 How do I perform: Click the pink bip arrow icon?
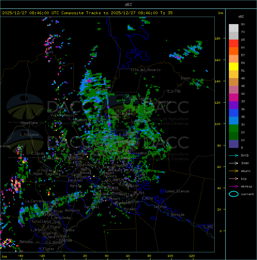[234, 179]
